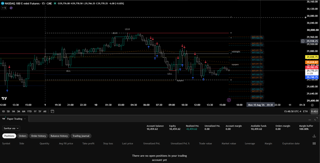
Task: Click the purple refresh indicator icon in legend
Action: [x=11, y=8]
